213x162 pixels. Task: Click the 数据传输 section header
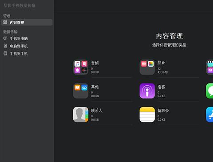point(10,32)
